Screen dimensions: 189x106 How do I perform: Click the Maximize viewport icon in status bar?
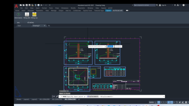(177, 102)
